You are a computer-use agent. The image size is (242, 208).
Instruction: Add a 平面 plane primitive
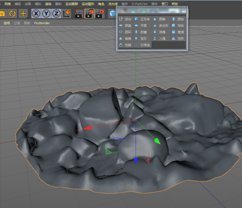(x=142, y=26)
